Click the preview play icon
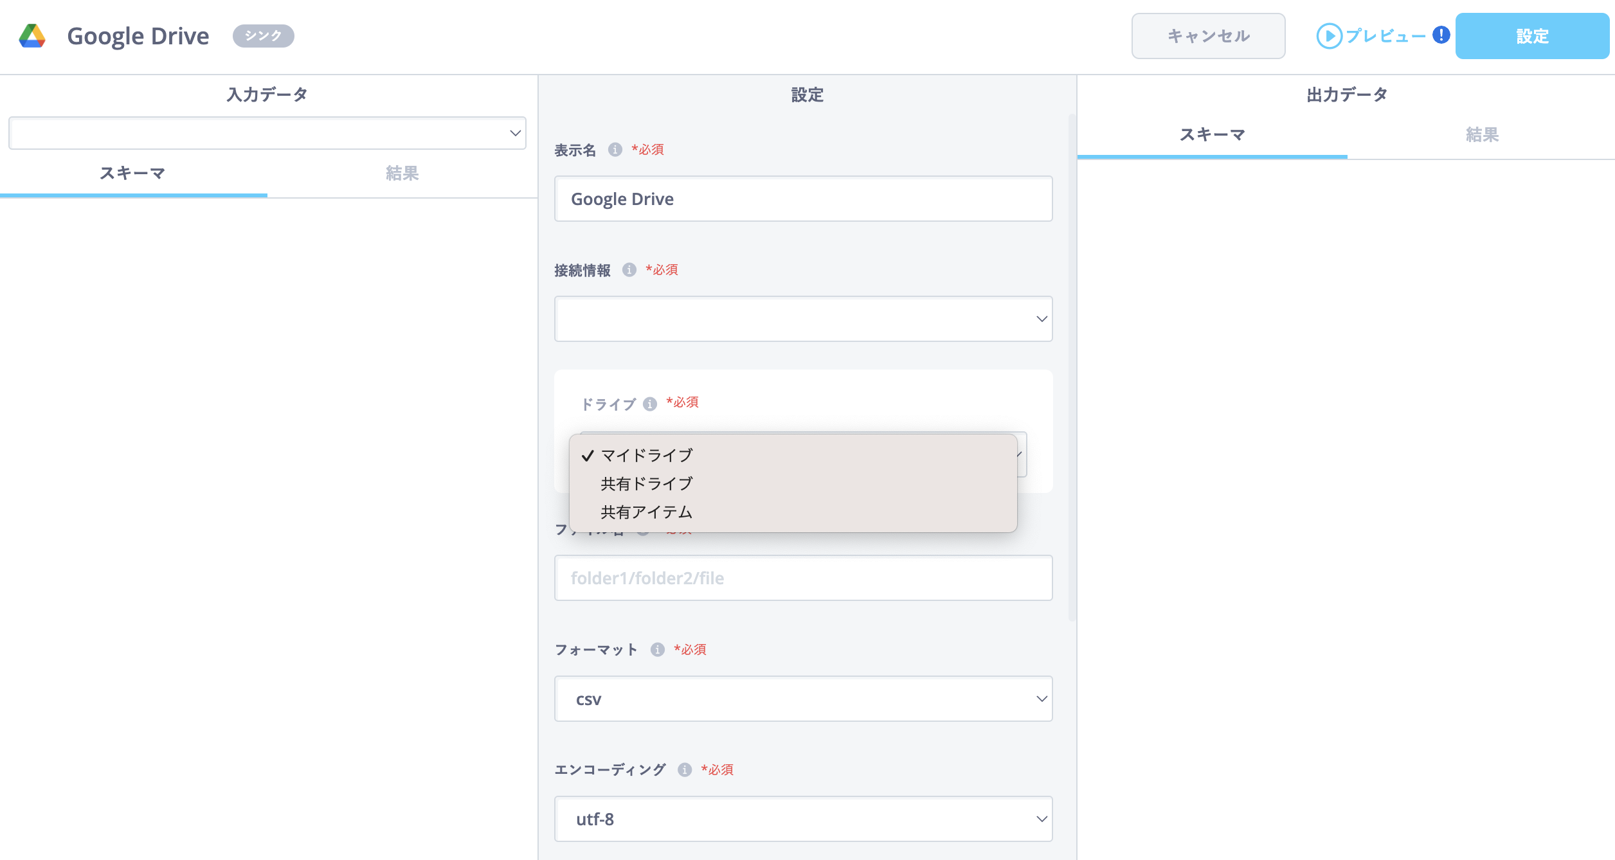This screenshot has height=860, width=1615. pyautogui.click(x=1329, y=36)
